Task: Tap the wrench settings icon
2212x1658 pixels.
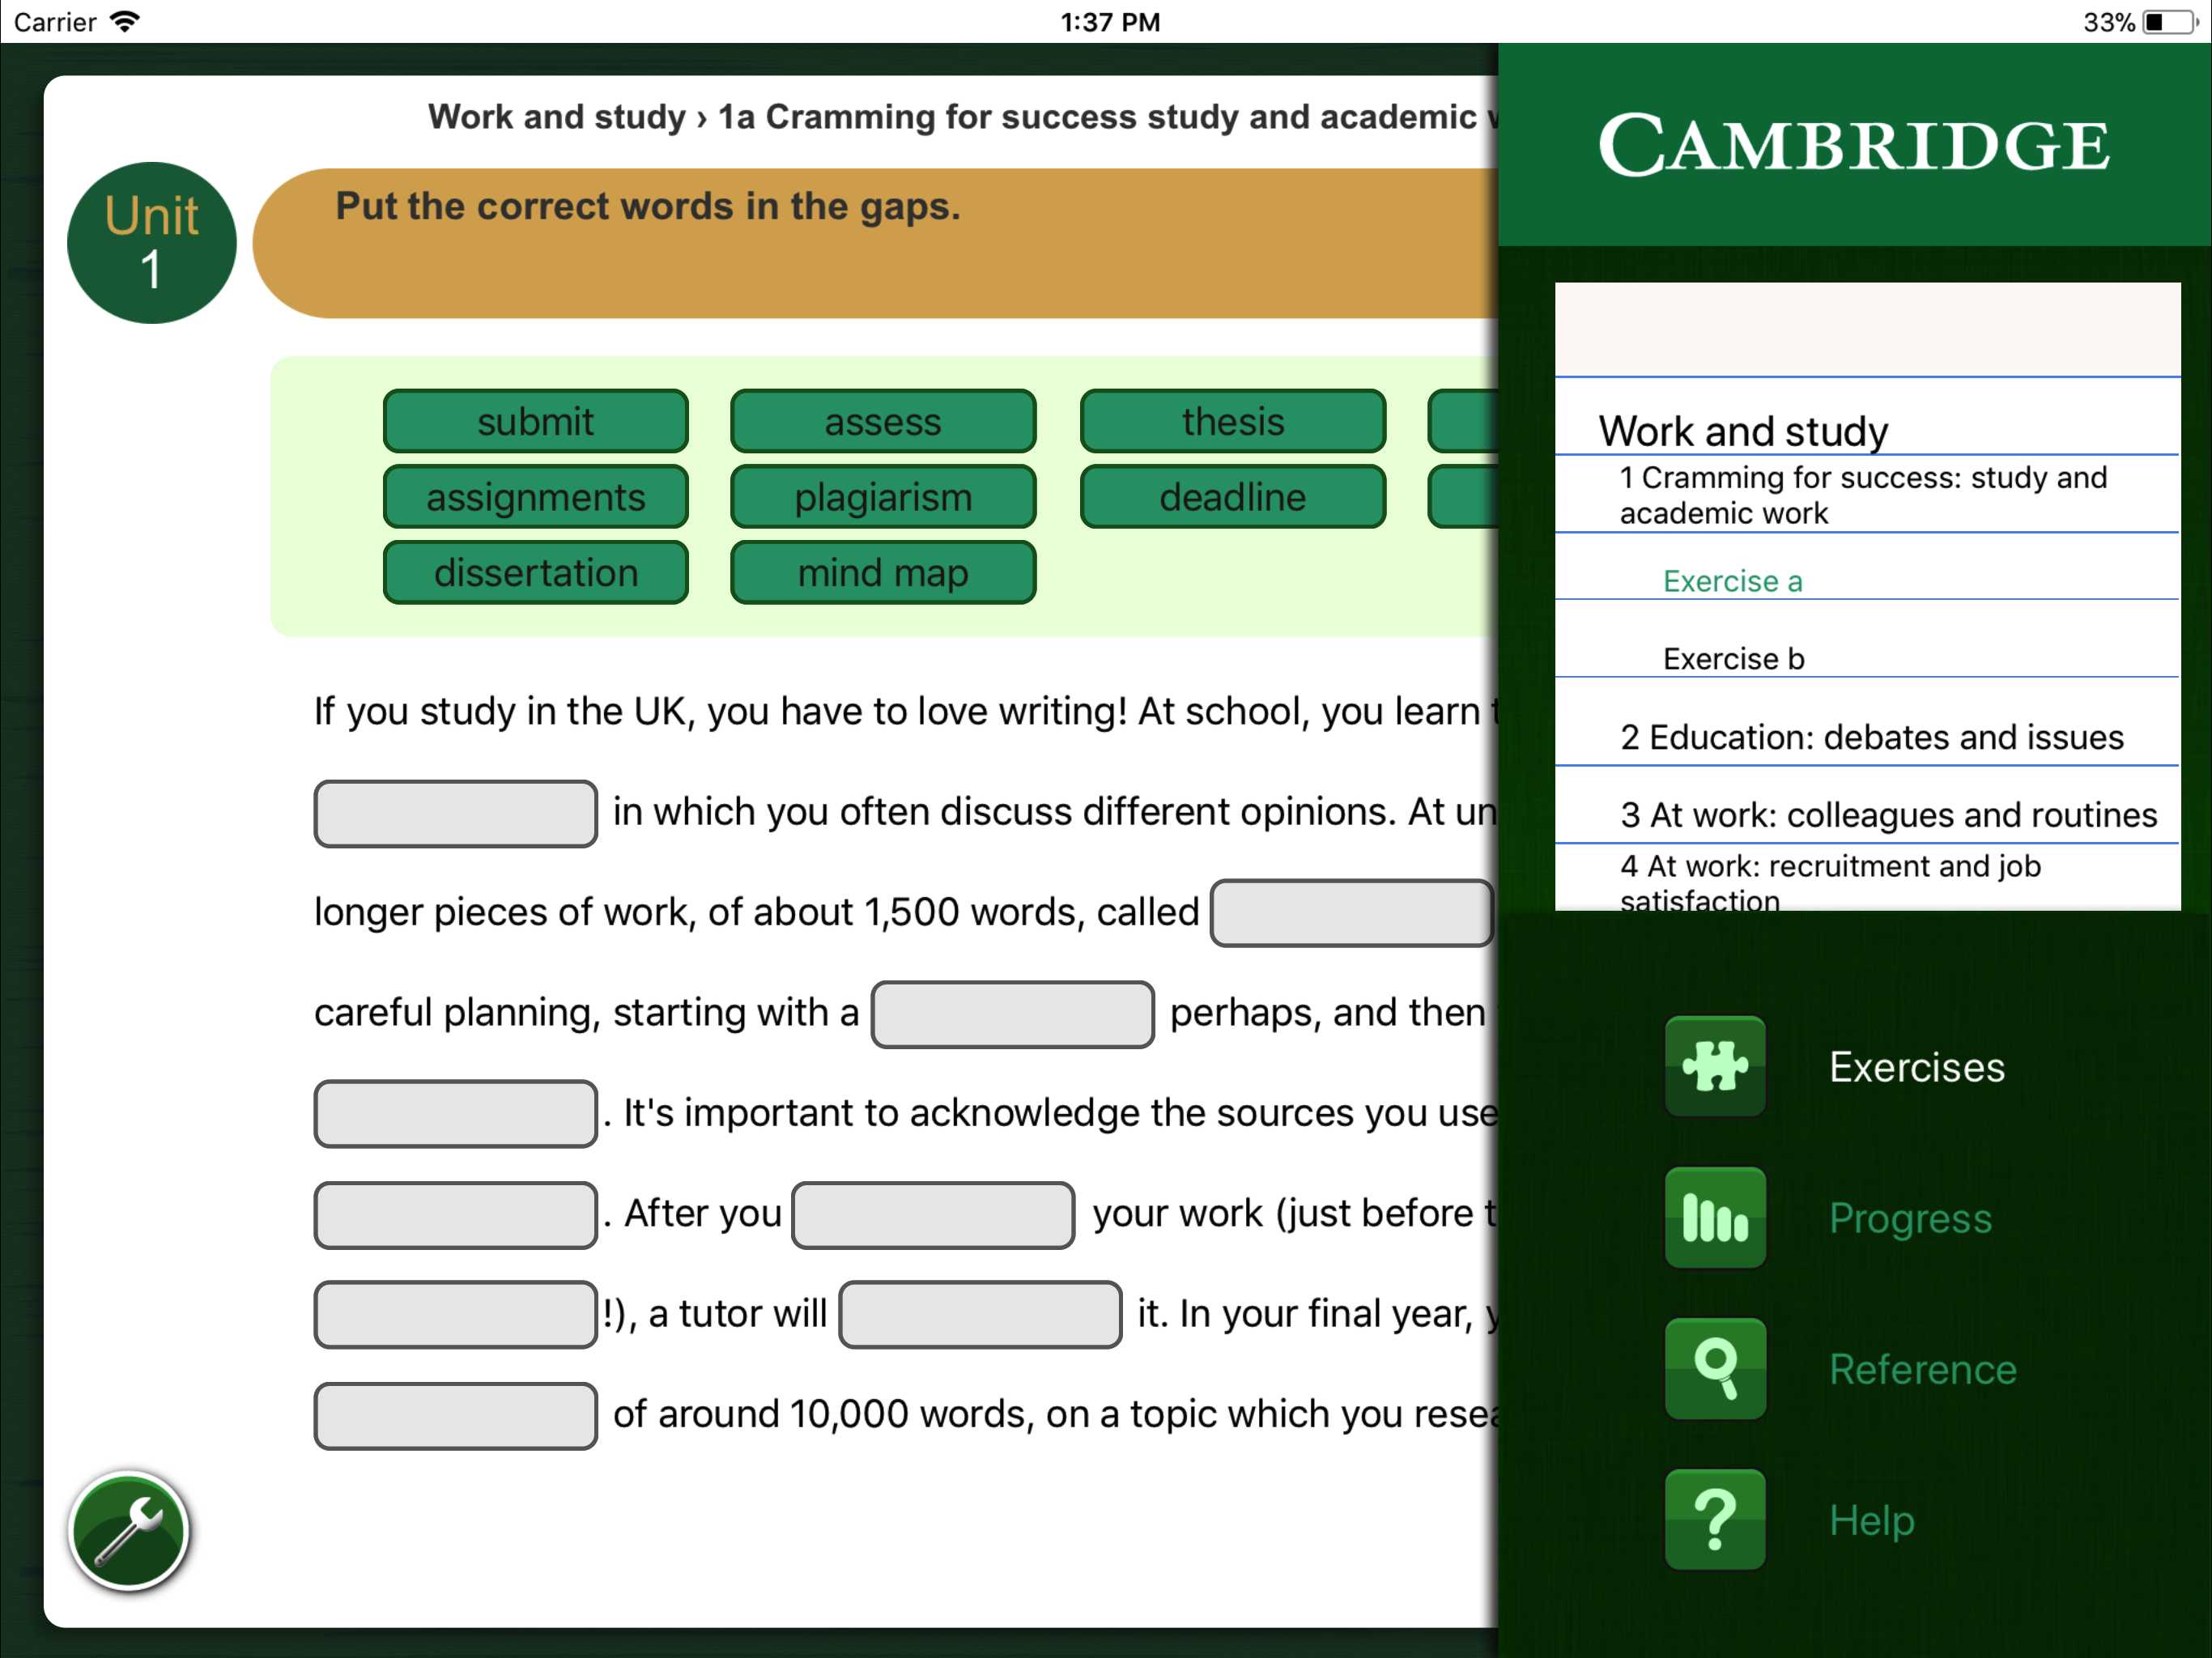Action: click(x=128, y=1530)
